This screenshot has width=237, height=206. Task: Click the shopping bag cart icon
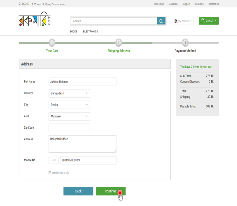(203, 21)
